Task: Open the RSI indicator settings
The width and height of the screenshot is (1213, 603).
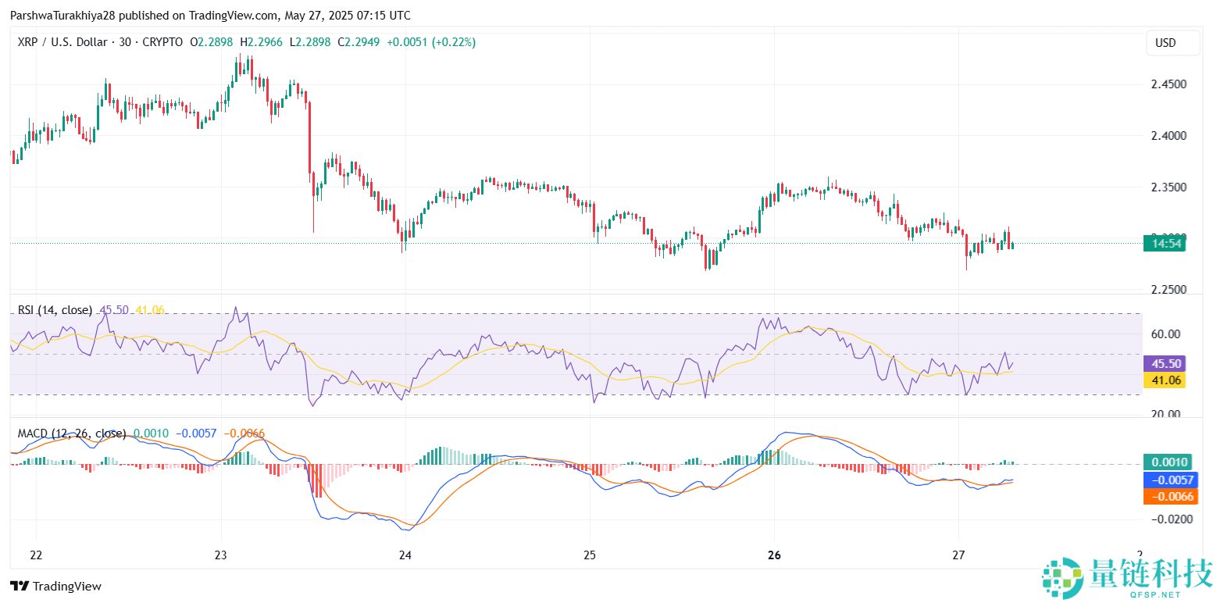Action: tap(55, 310)
